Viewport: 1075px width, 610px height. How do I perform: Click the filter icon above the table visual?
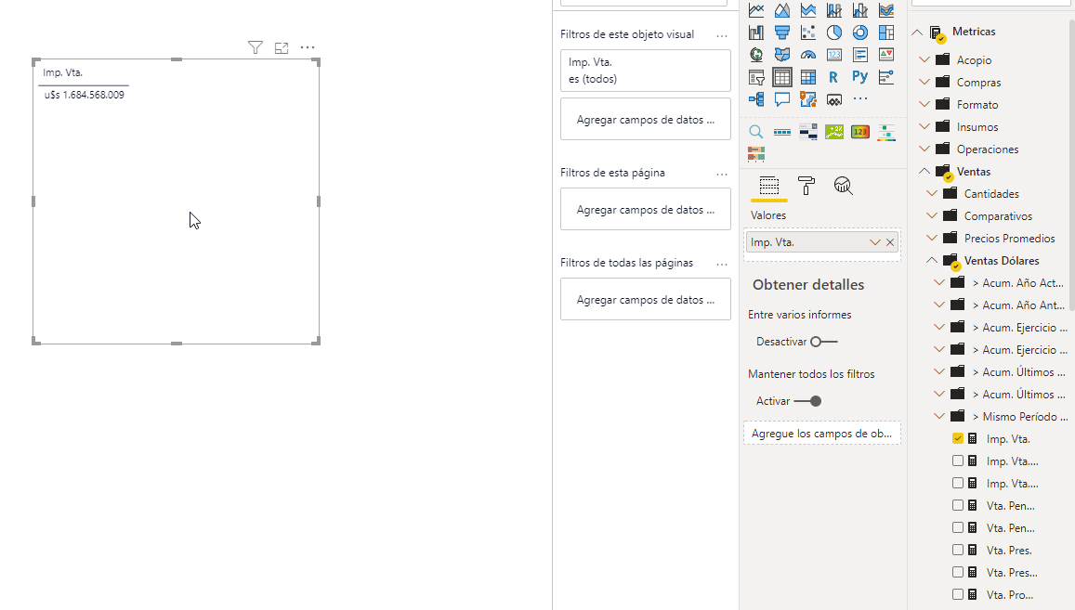click(x=255, y=47)
